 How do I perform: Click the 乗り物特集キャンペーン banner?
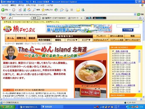[x=79, y=29]
